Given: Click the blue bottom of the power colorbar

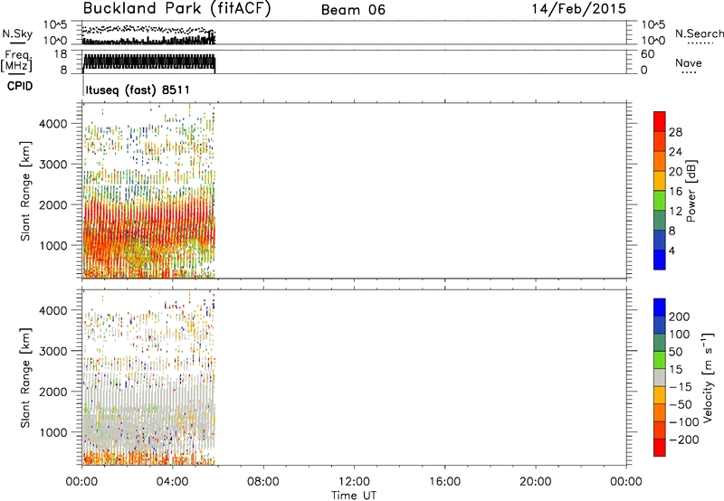Looking at the screenshot, I should coord(660,260).
